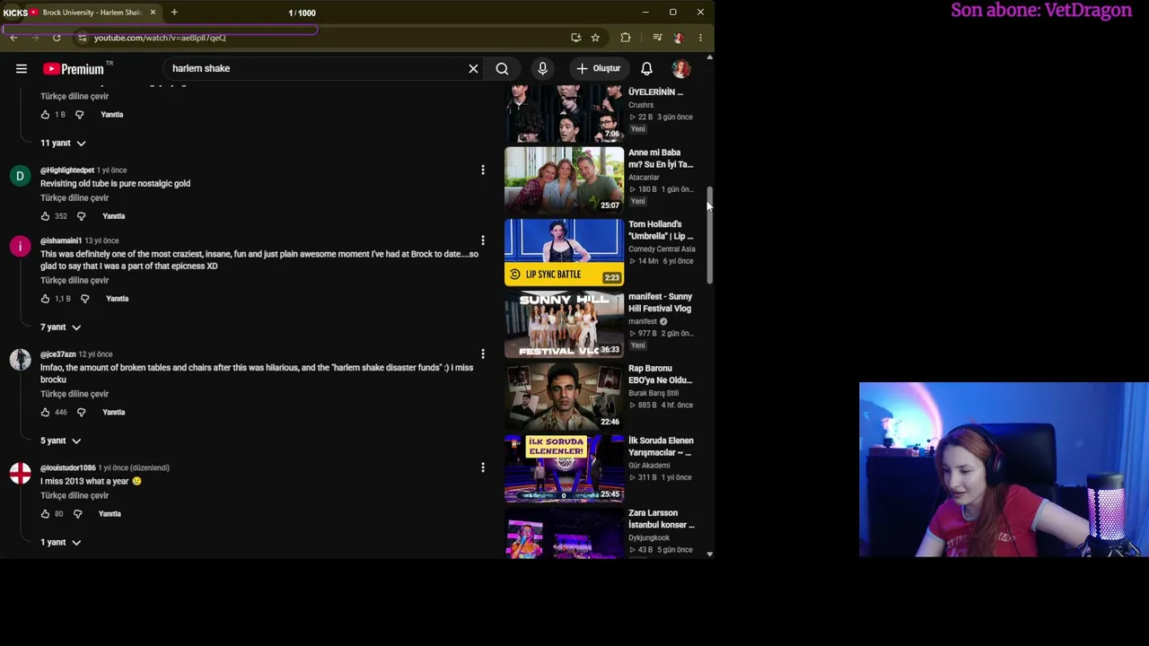Expand the '5 yanıt' replies
This screenshot has width=1149, height=646.
(x=61, y=441)
